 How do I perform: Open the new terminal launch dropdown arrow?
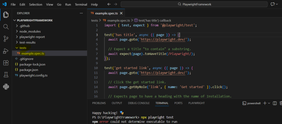click(269, 103)
